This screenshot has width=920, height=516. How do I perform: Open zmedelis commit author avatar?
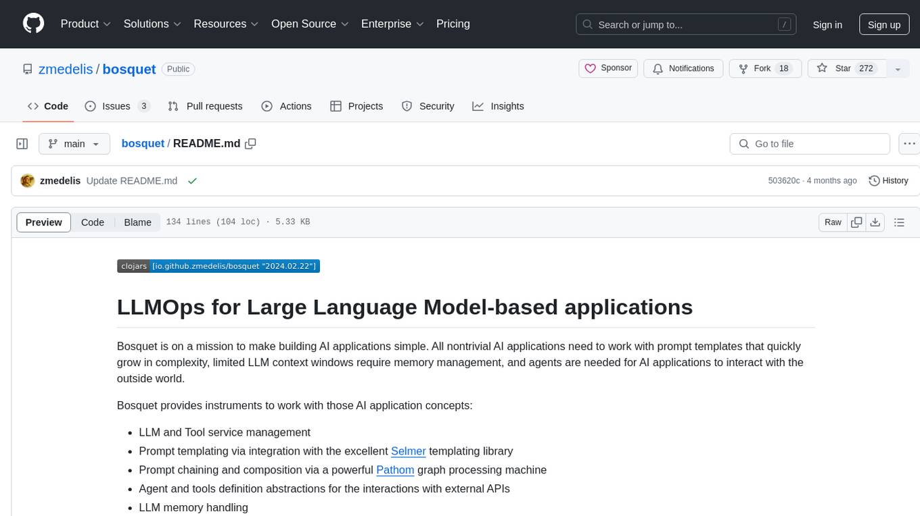(x=28, y=181)
